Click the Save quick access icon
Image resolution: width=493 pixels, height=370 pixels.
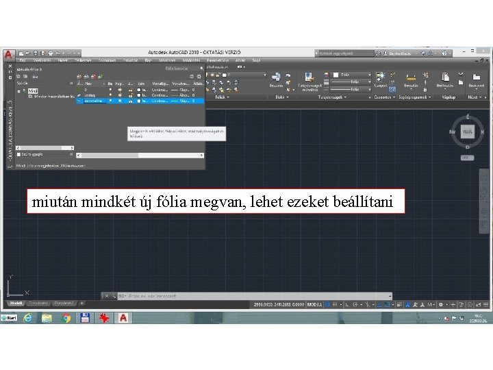(36, 53)
